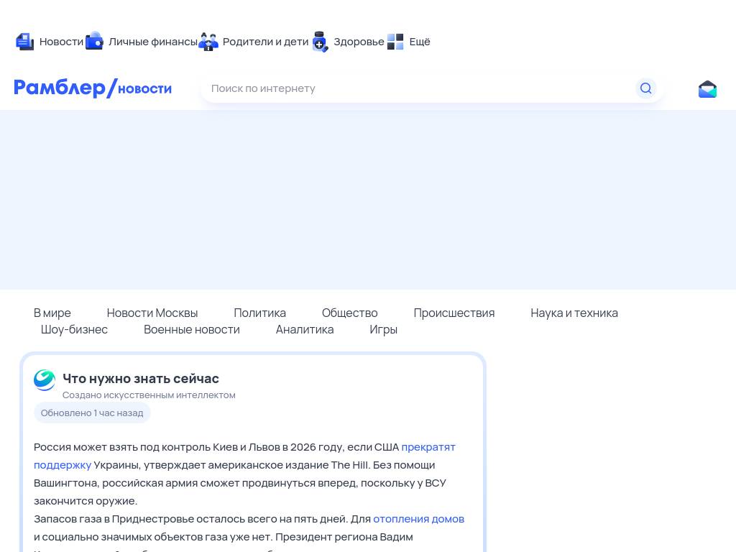Open the mail envelope icon
This screenshot has height=552, width=736.
coord(707,88)
